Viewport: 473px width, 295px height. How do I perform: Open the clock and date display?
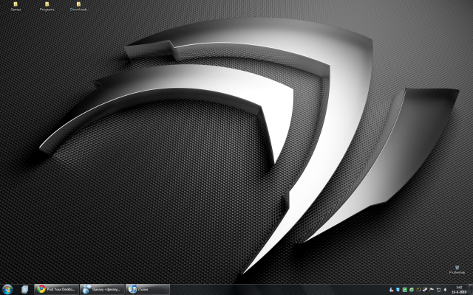pyautogui.click(x=458, y=289)
